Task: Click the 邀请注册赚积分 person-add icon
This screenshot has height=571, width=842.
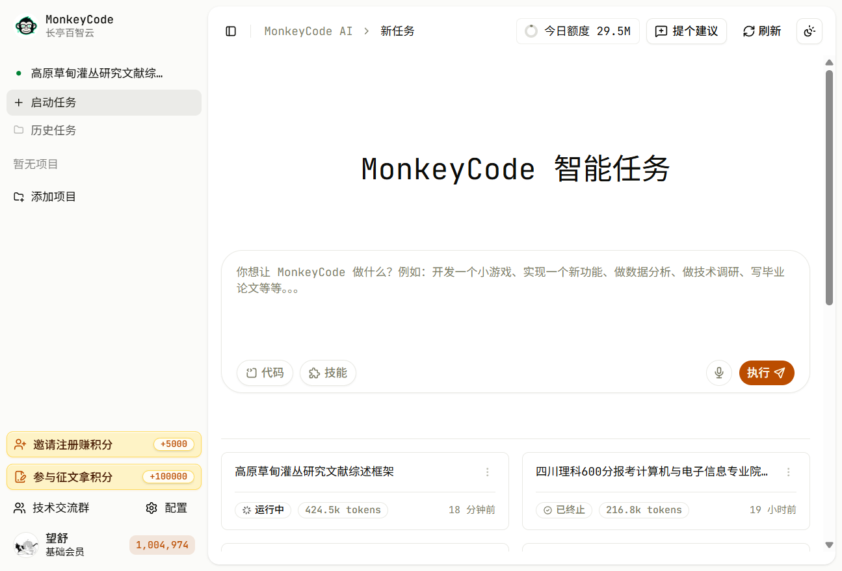Action: click(20, 445)
